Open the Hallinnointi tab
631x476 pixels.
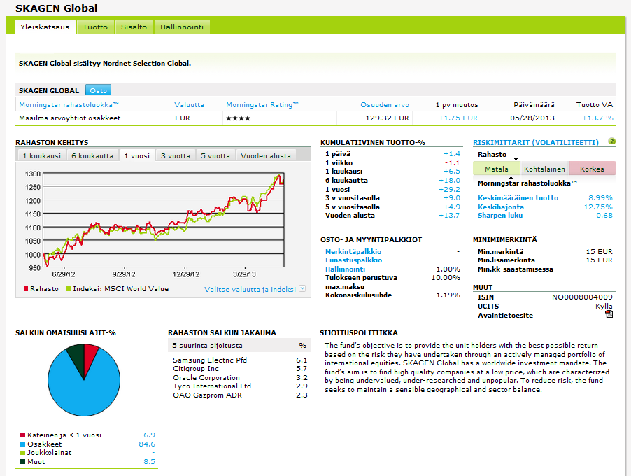click(182, 27)
